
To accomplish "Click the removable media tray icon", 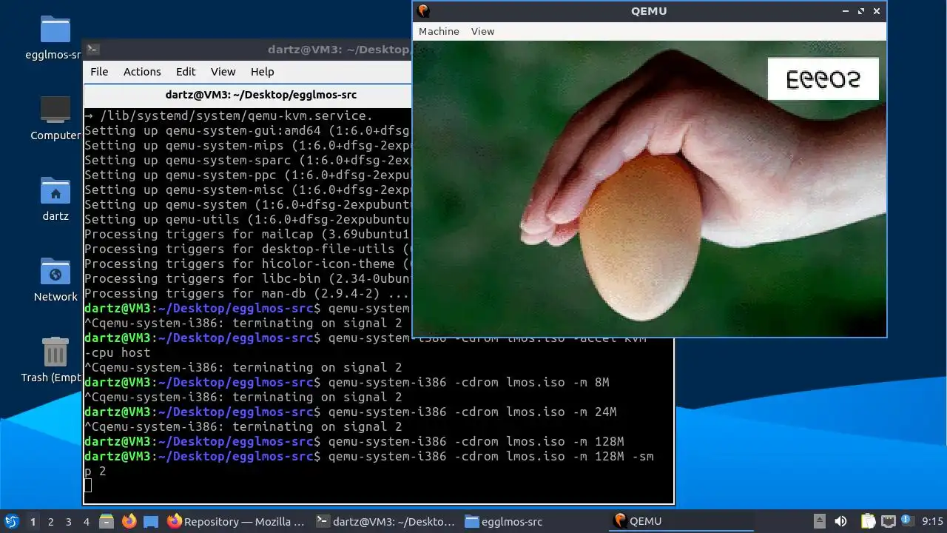I will 819,522.
